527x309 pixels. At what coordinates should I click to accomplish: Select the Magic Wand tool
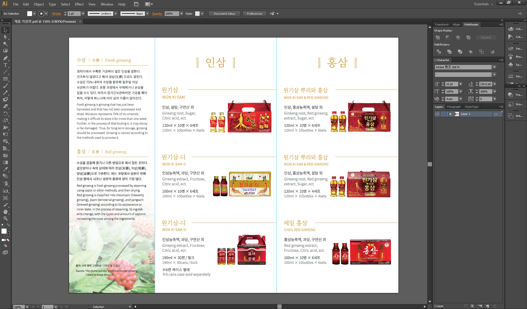pos(5,44)
